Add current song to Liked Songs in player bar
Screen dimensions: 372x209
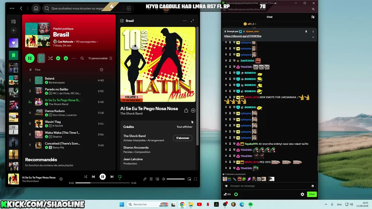pos(61,179)
